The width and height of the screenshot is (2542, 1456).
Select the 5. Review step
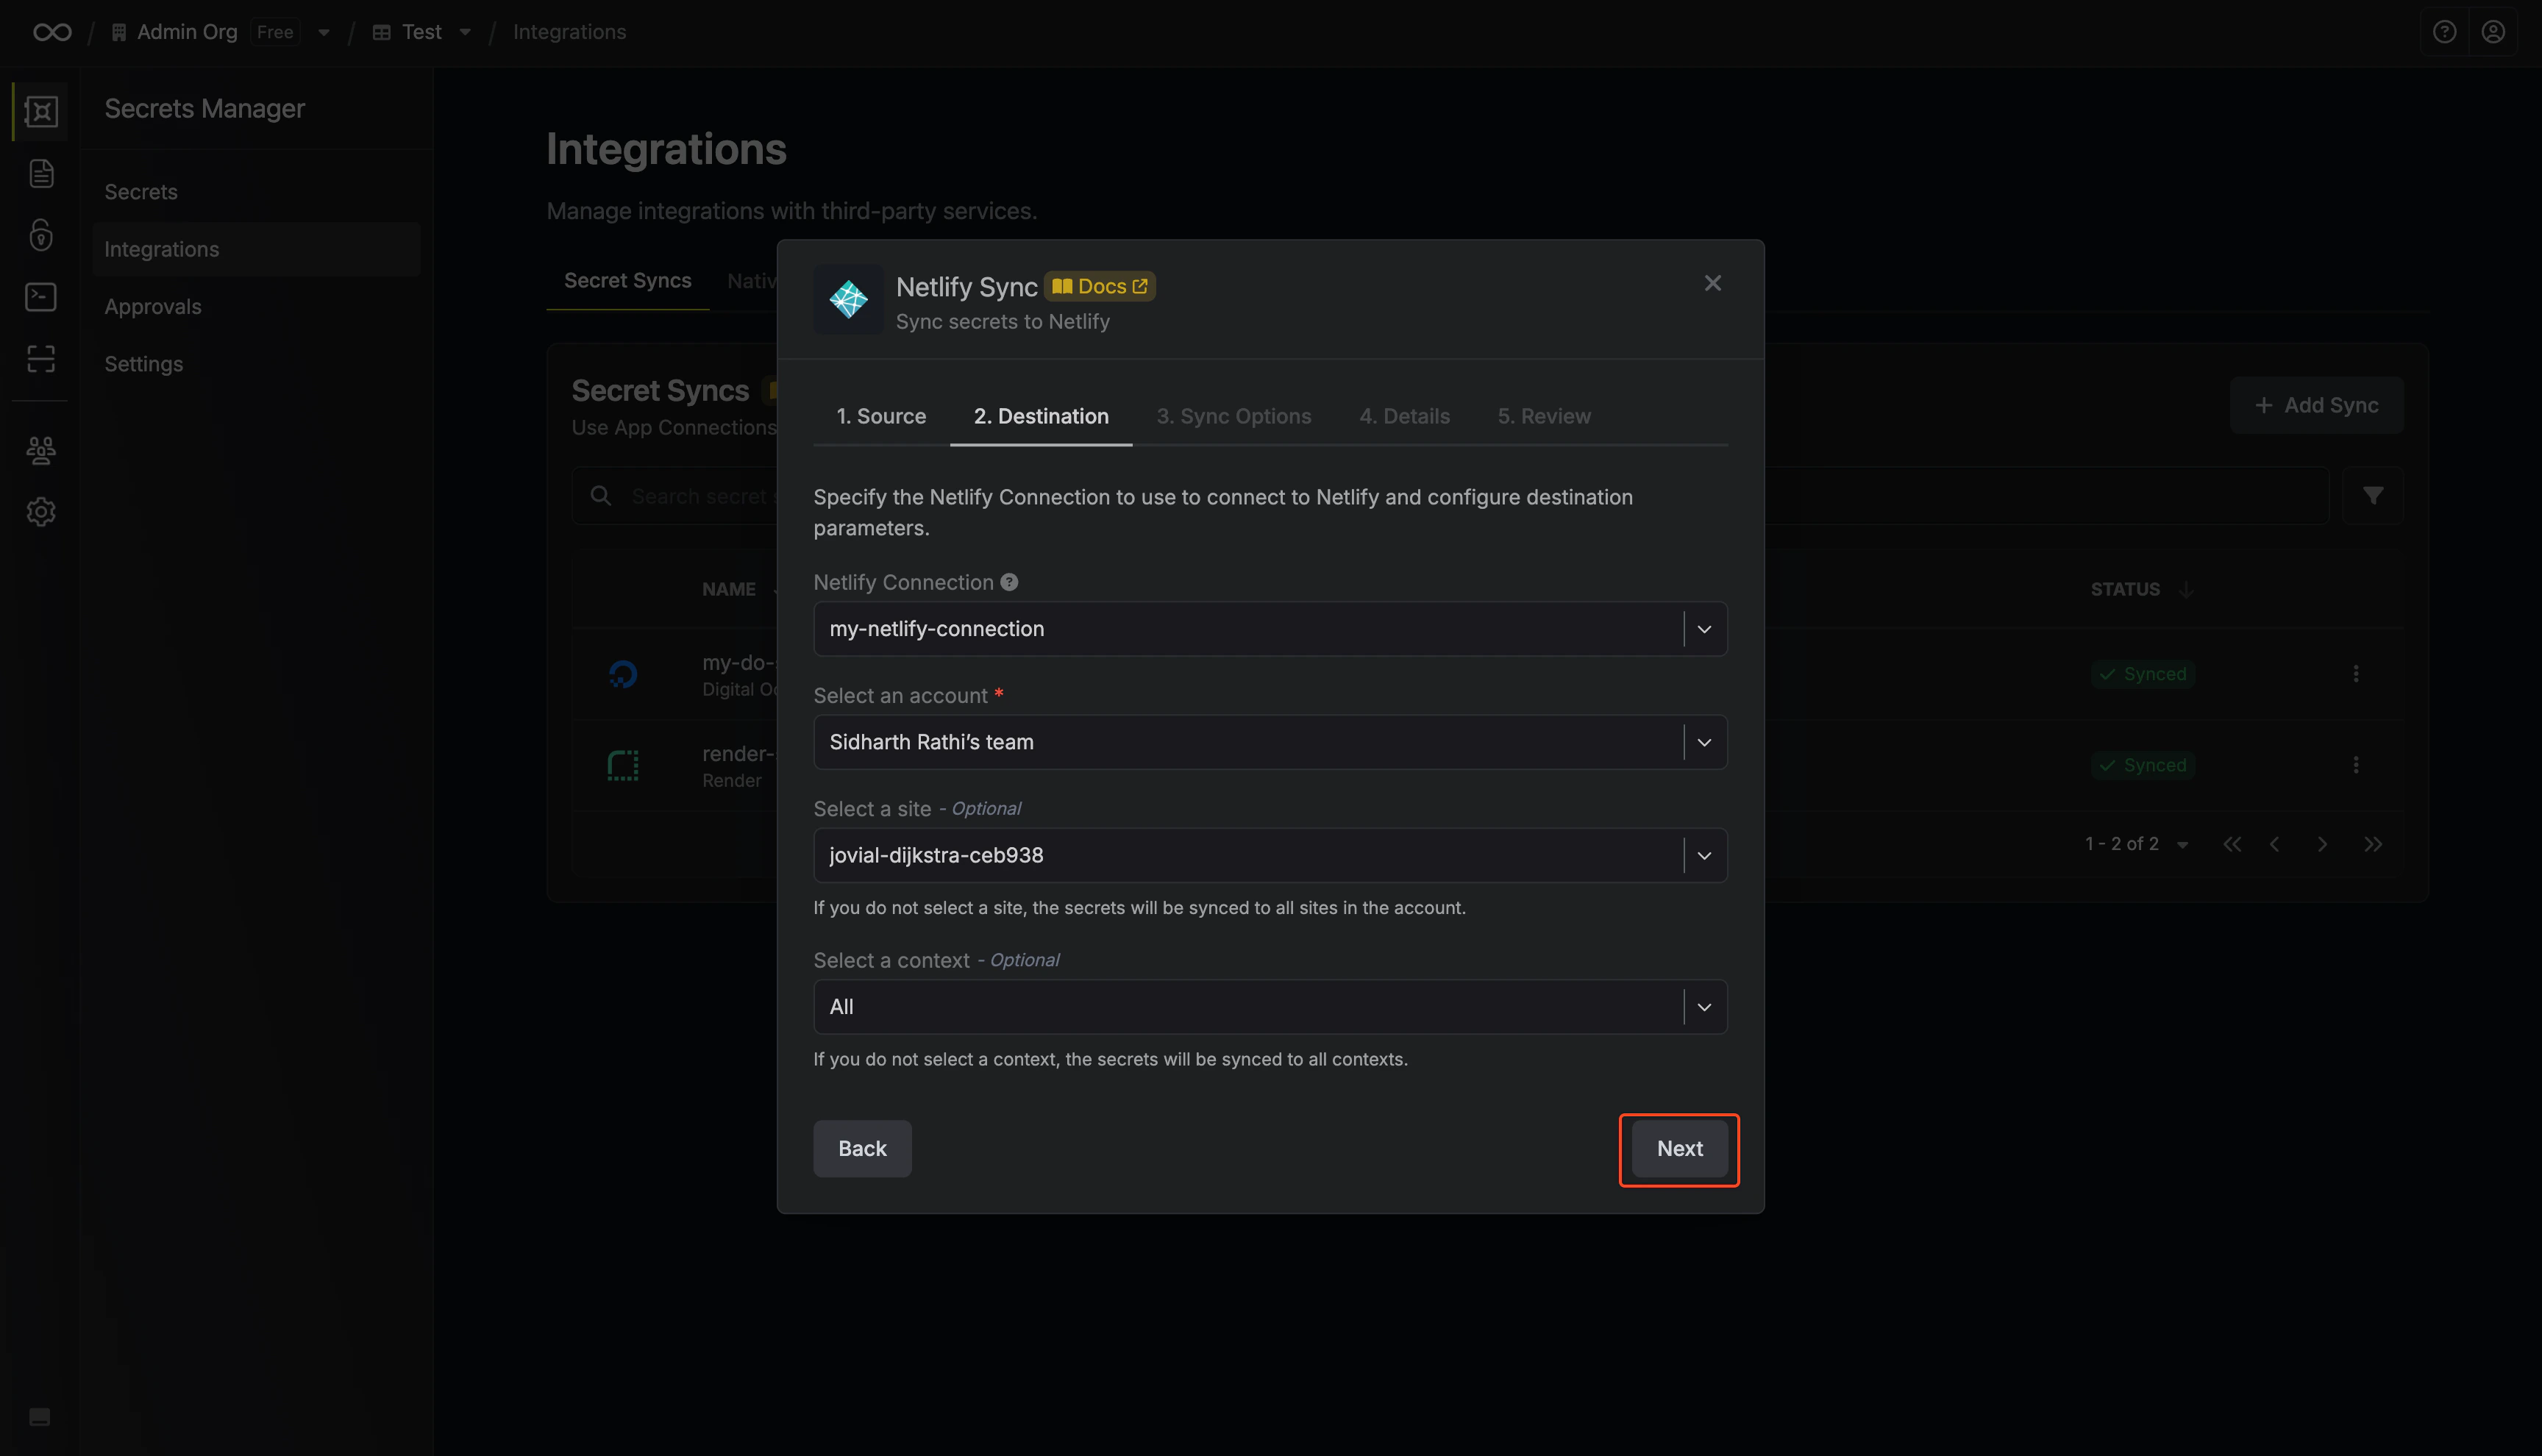1544,416
